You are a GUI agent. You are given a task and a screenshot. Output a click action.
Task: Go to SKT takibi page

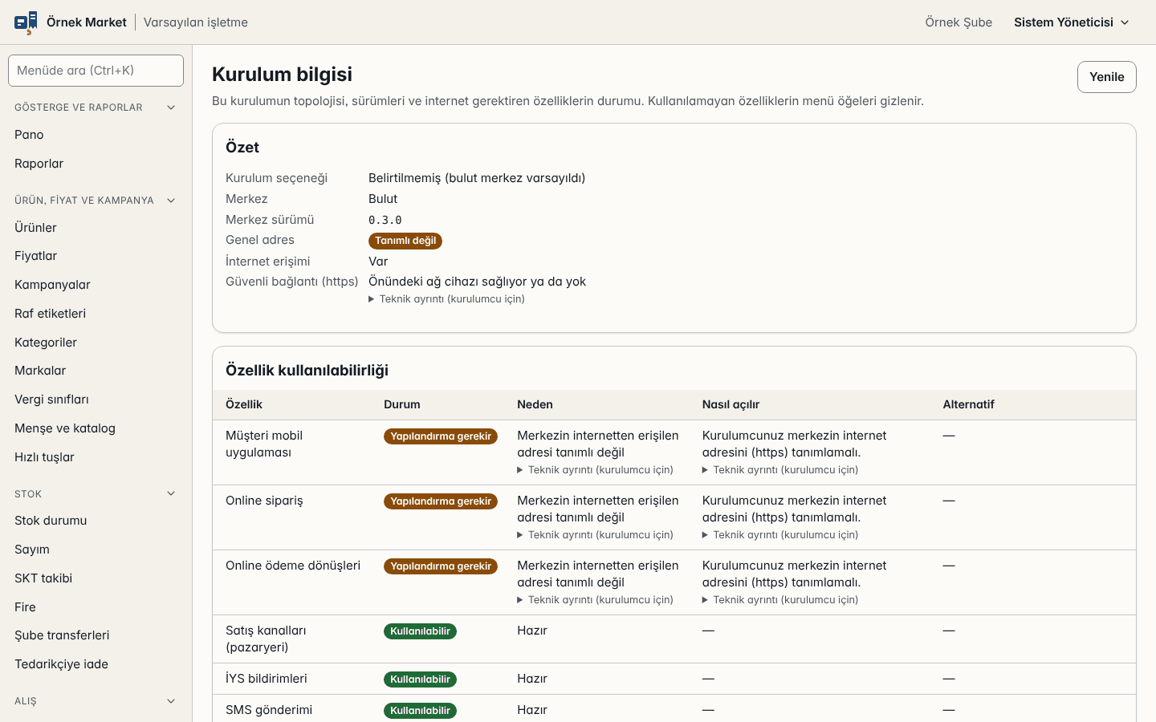point(96,578)
